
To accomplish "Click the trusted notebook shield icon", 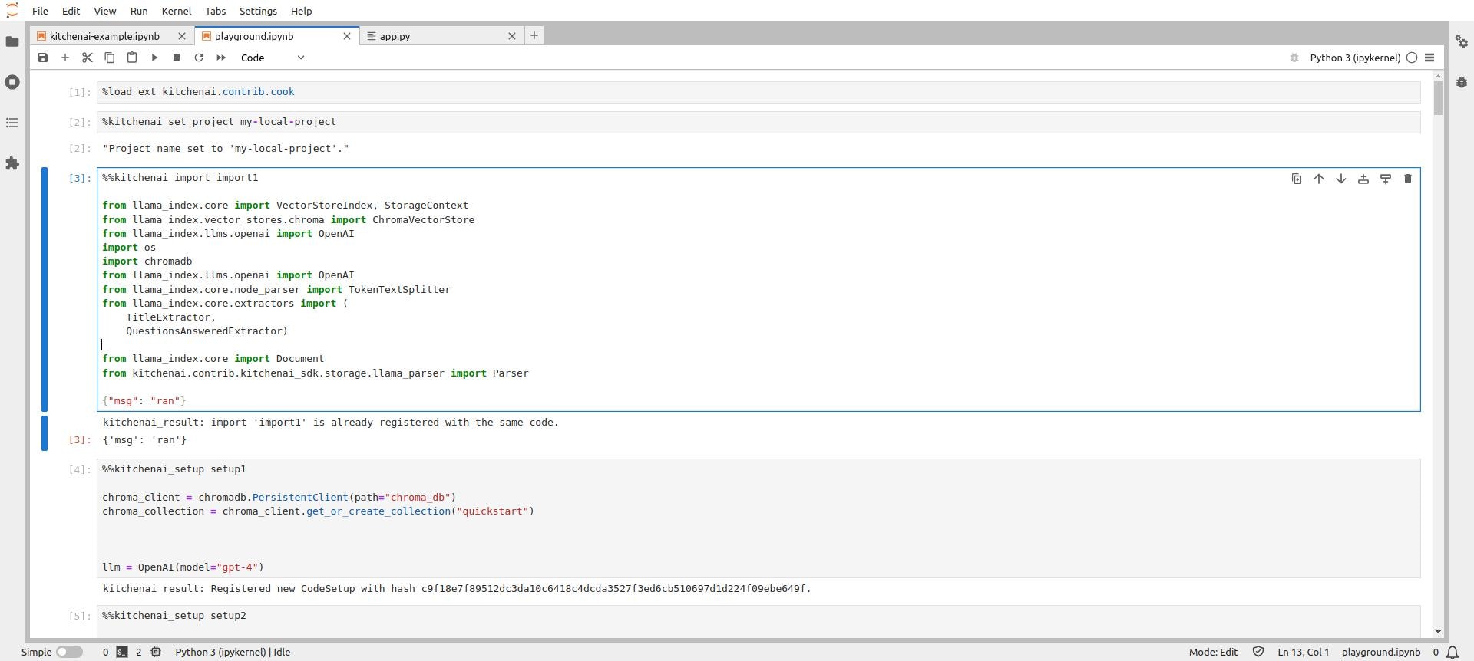I will click(x=1258, y=652).
